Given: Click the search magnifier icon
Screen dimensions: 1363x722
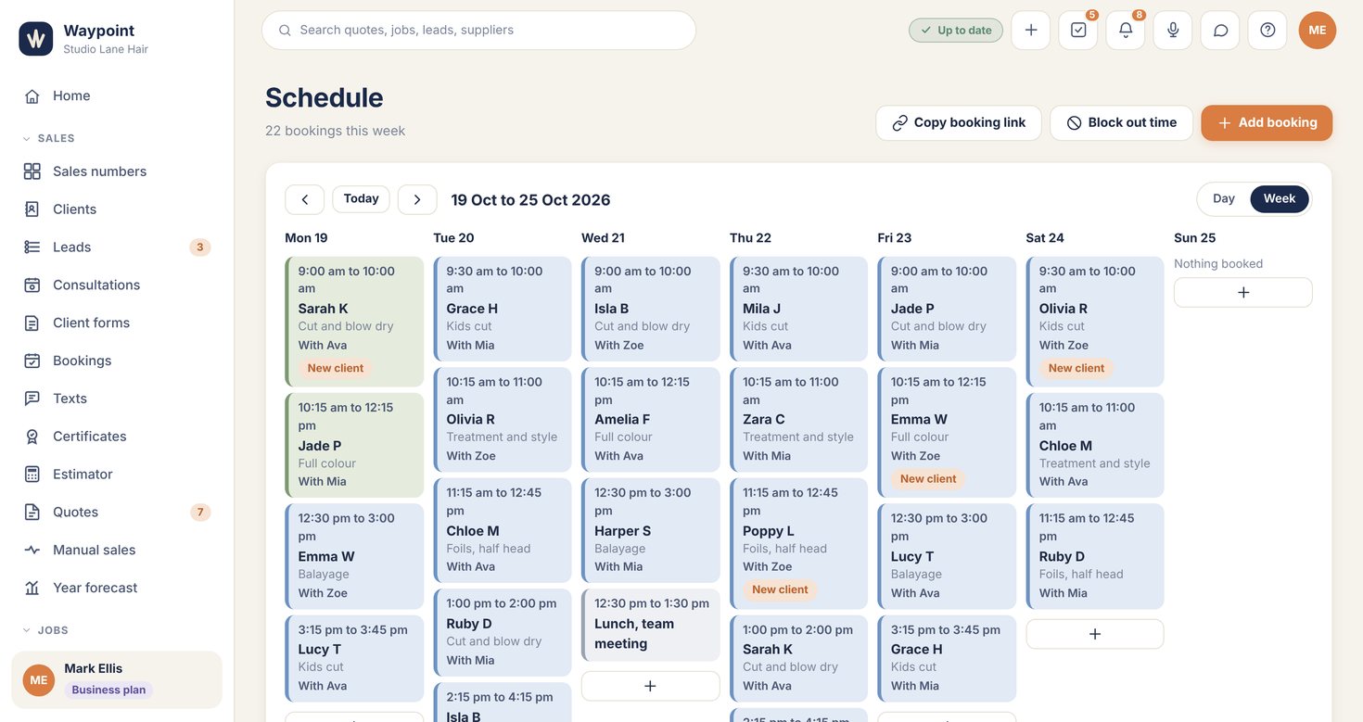Looking at the screenshot, I should (285, 31).
